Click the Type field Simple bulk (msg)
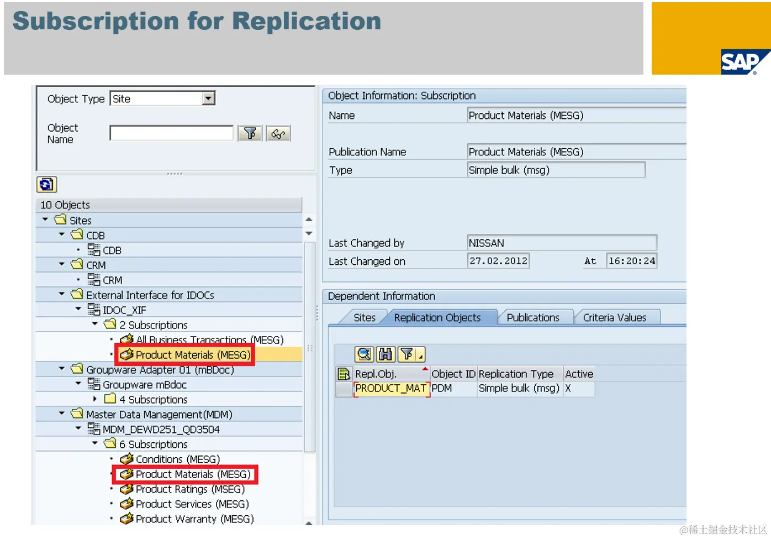 (556, 170)
